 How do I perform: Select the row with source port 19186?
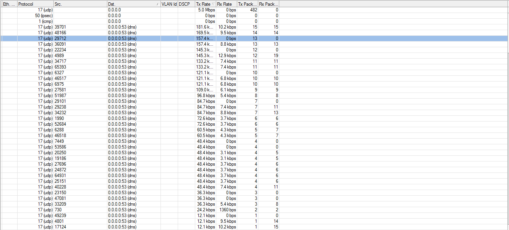coord(254,158)
